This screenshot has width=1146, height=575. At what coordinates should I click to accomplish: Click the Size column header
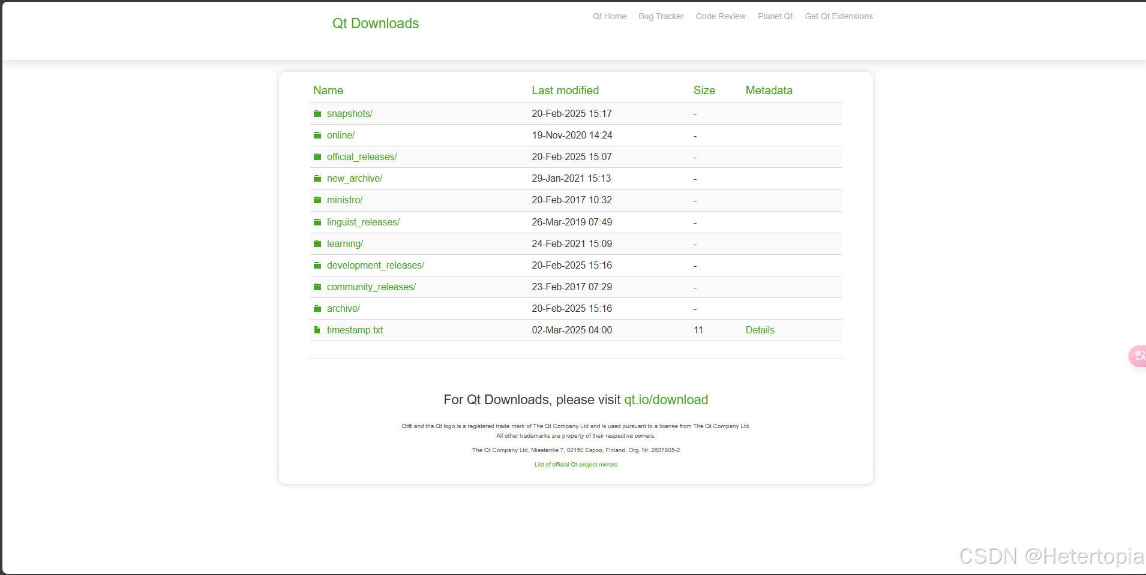[x=704, y=91]
